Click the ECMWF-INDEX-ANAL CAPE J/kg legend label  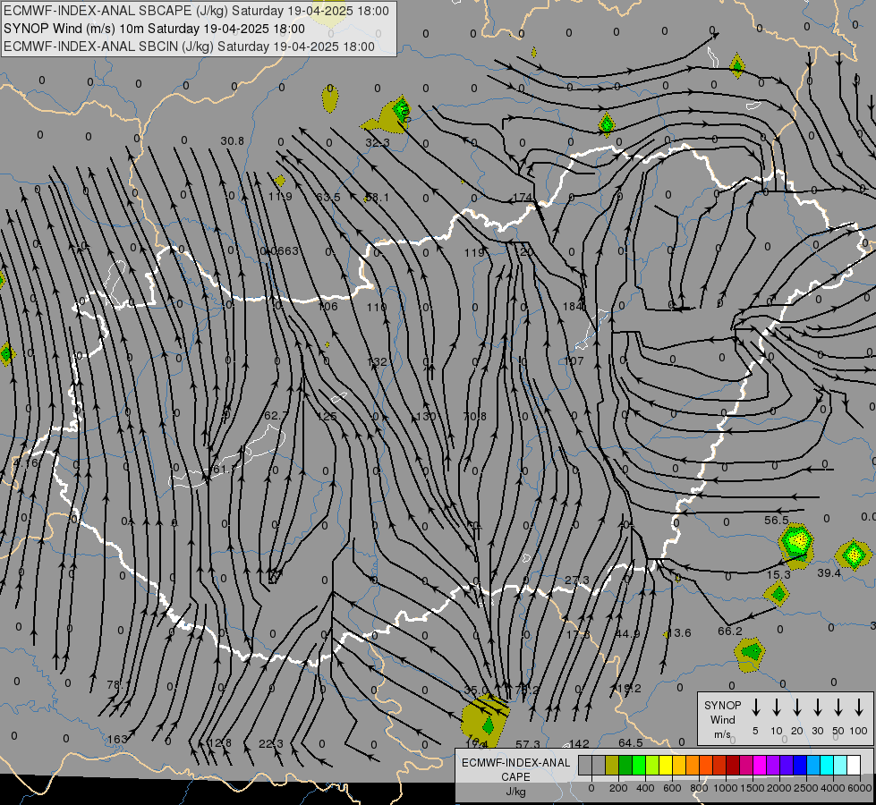(515, 776)
